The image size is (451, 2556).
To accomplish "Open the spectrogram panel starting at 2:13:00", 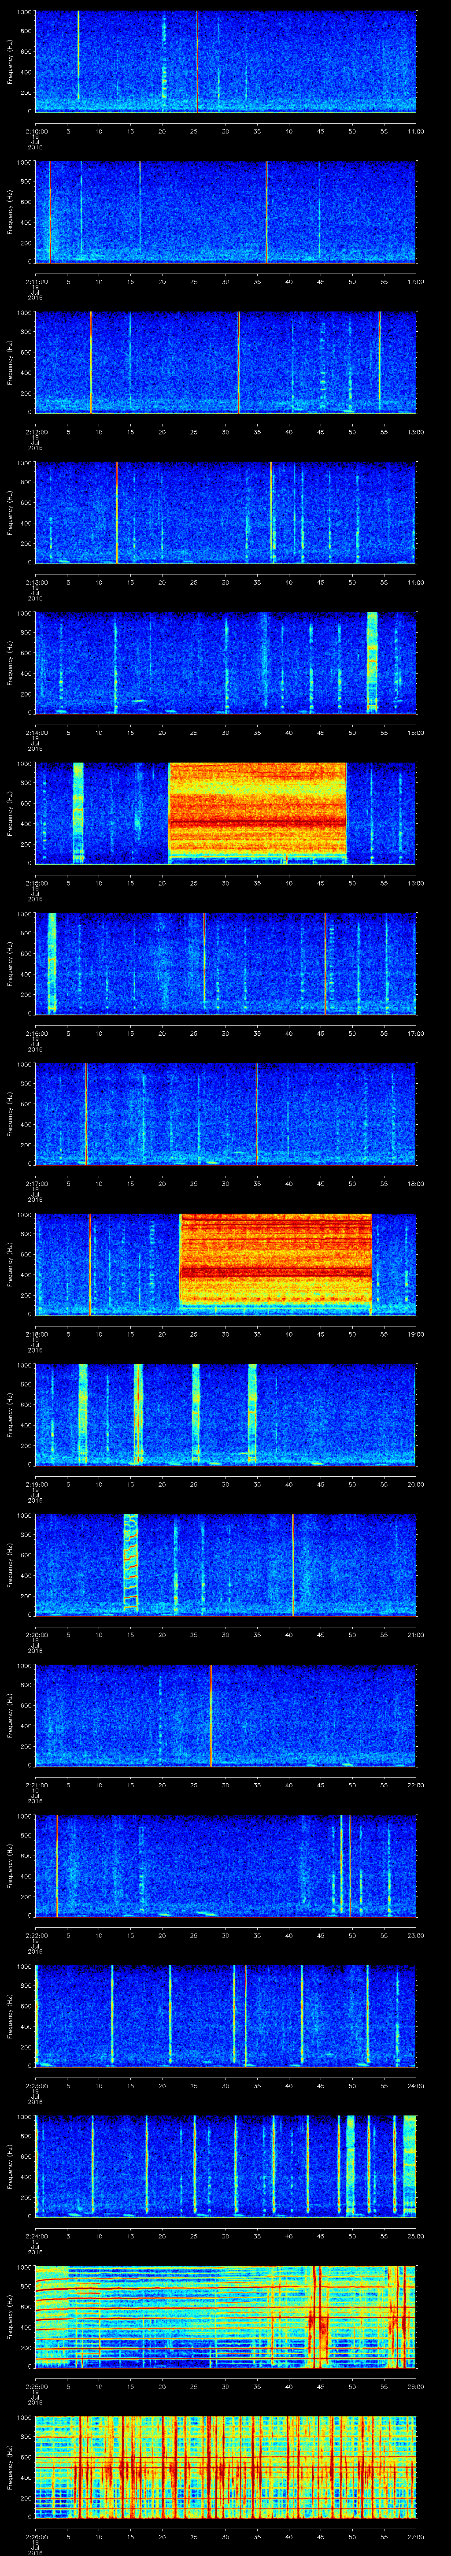I will pyautogui.click(x=226, y=512).
